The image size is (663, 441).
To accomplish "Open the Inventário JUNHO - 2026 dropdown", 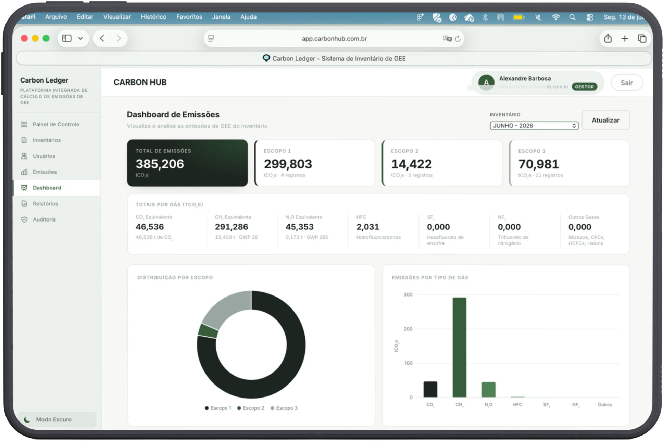I will click(534, 126).
